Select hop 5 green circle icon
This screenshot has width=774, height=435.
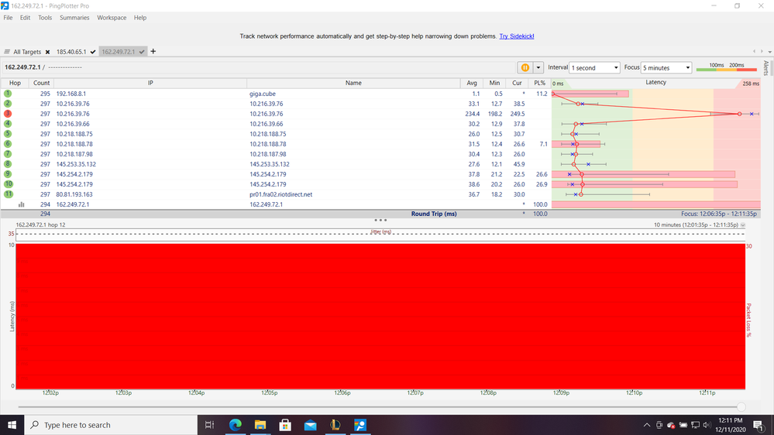click(x=8, y=134)
